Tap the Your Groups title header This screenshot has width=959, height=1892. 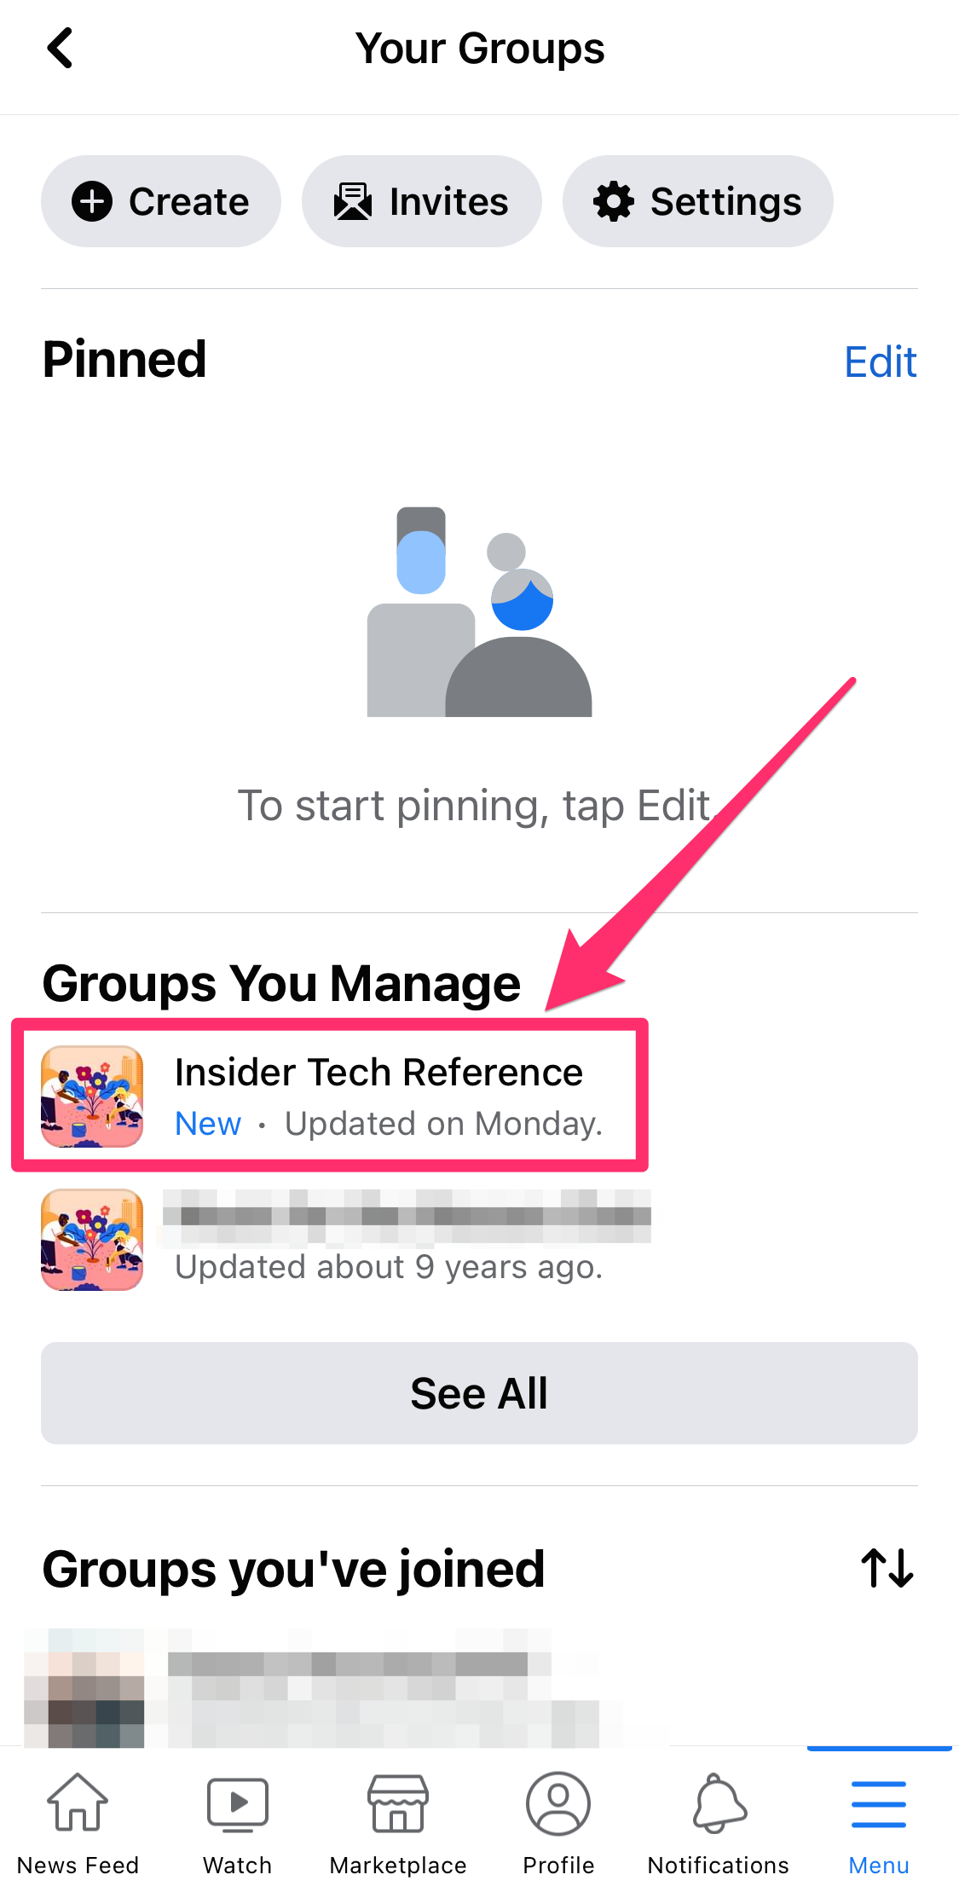coord(479,48)
